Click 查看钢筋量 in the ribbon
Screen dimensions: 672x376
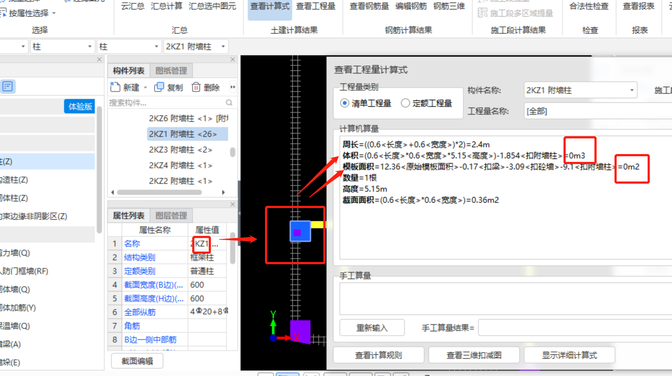369,6
